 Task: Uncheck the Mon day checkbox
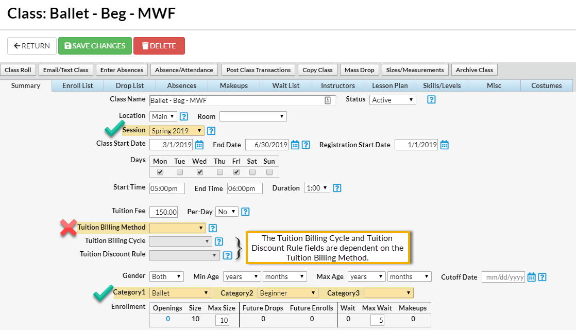point(160,172)
